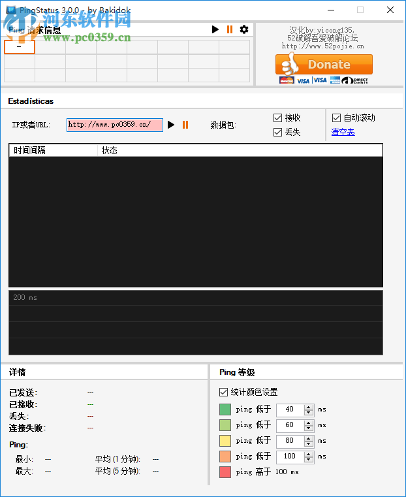Toggle the 自动滚动 checkbox
This screenshot has height=497, width=406.
coord(336,118)
